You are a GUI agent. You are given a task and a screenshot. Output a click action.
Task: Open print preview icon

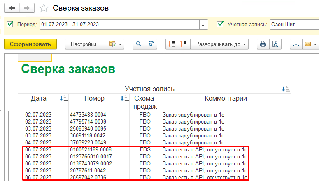pyautogui.click(x=275, y=44)
